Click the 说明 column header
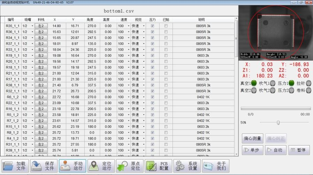This screenshot has width=313, height=175. tap(201, 19)
